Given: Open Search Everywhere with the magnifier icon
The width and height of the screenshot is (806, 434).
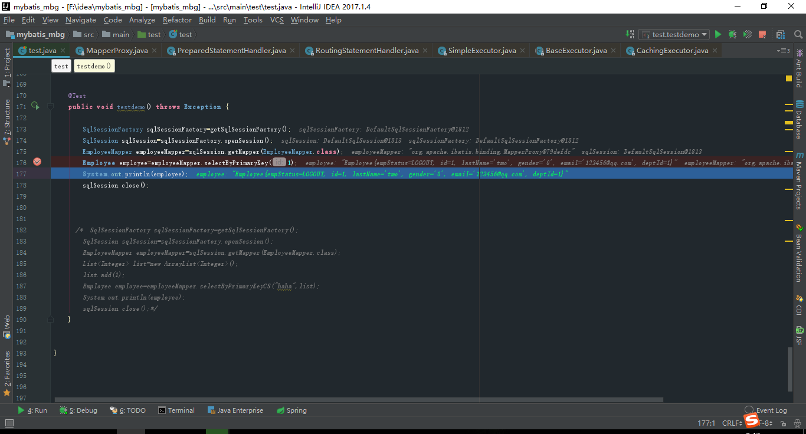Looking at the screenshot, I should pyautogui.click(x=798, y=34).
